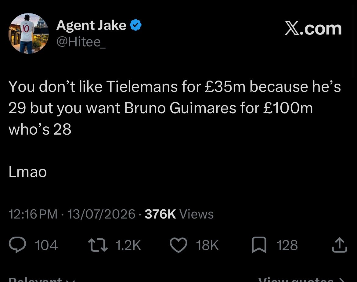The width and height of the screenshot is (357, 282).
Task: Open the share upload icon
Action: coord(340,245)
